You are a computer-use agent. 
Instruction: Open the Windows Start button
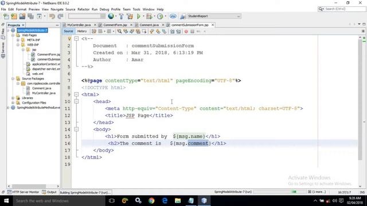click(6, 201)
